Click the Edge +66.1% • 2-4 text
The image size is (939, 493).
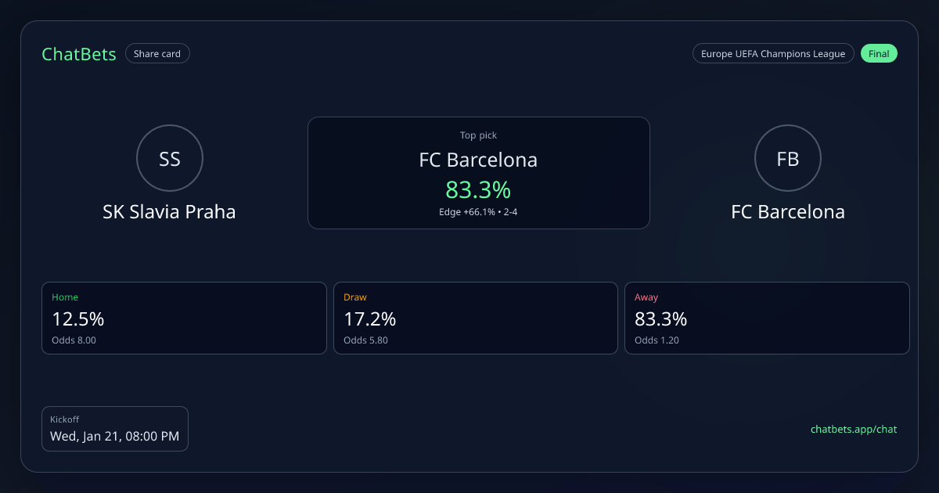pyautogui.click(x=478, y=212)
